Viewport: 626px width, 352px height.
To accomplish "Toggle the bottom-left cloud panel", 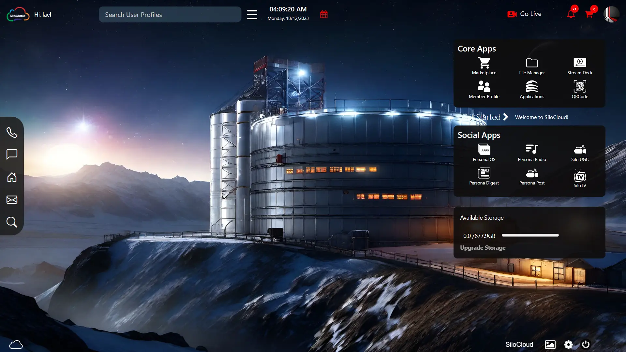I will [x=16, y=344].
